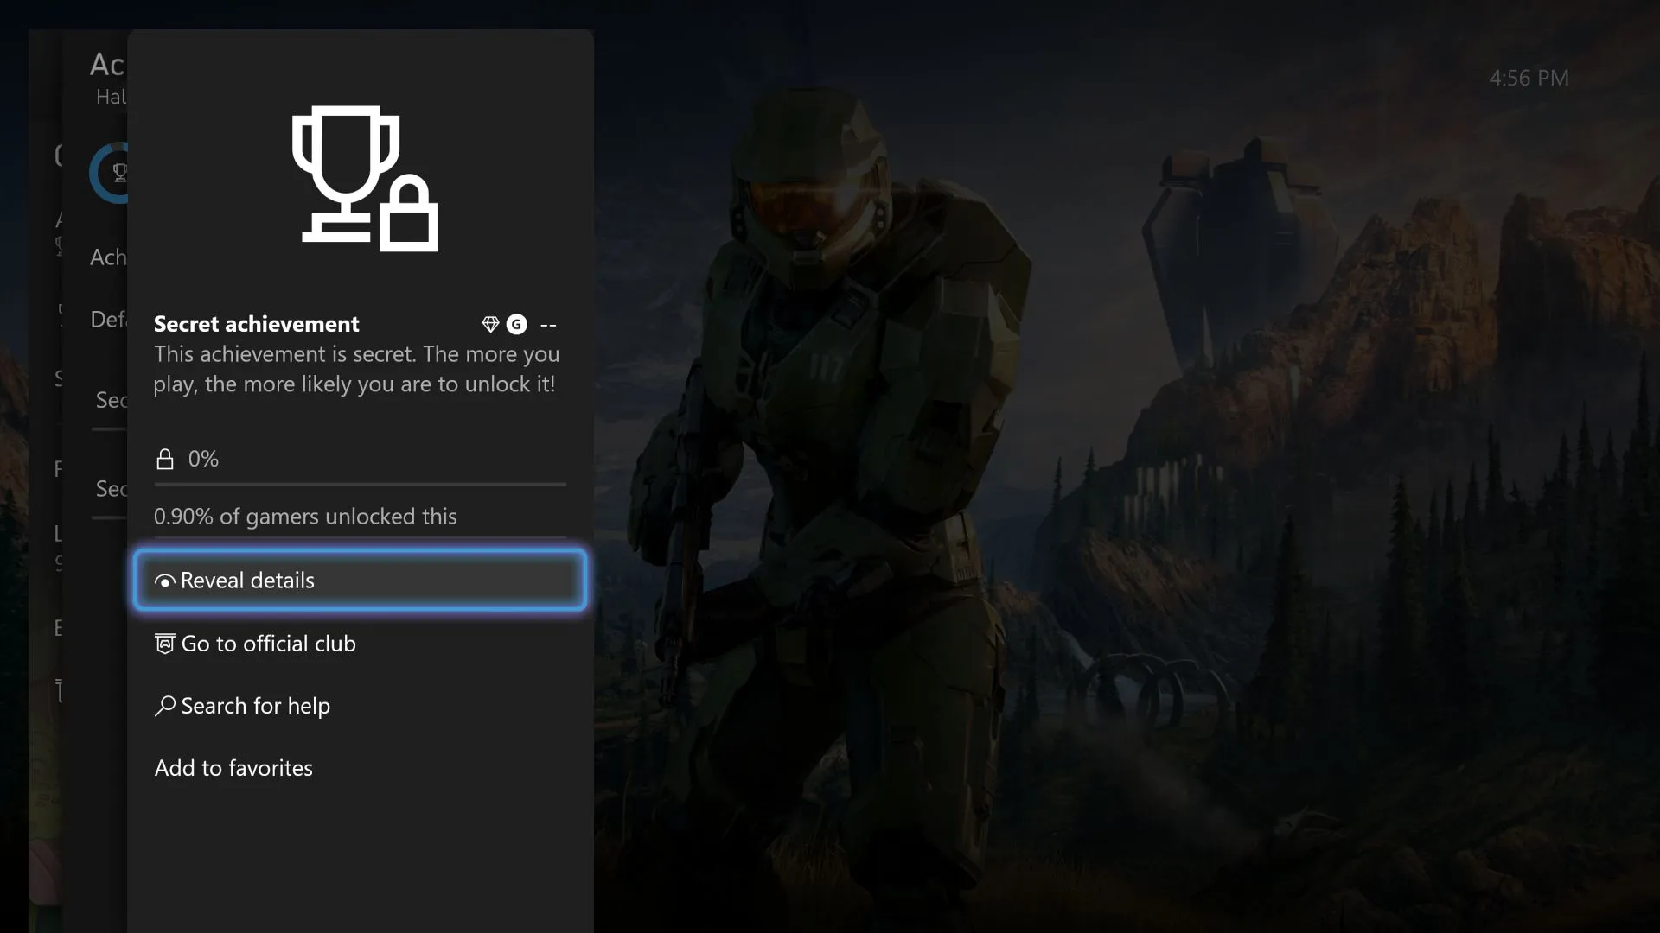
Task: Click the magnifier icon for Search for help
Action: click(164, 706)
